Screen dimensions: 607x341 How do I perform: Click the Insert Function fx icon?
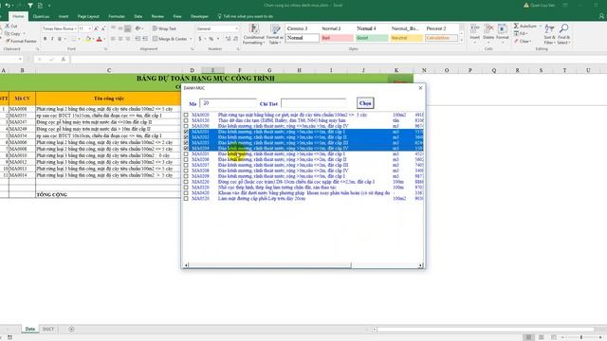coord(64,59)
